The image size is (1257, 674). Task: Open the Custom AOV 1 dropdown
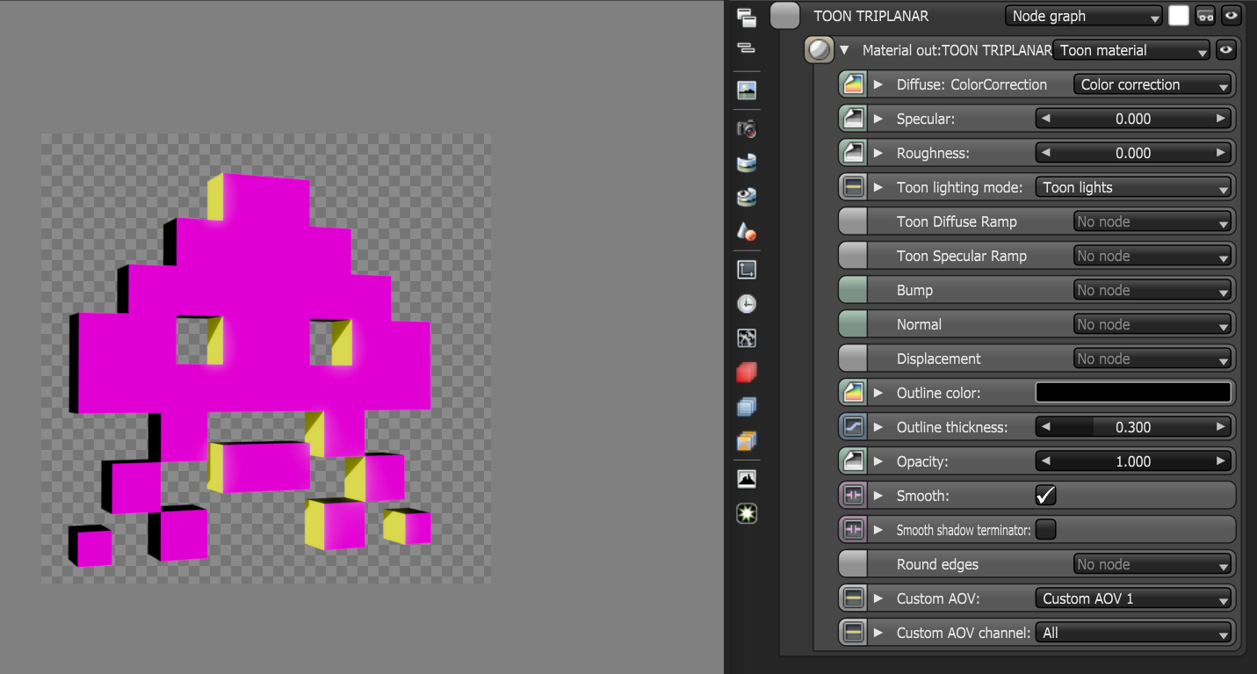pyautogui.click(x=1134, y=598)
